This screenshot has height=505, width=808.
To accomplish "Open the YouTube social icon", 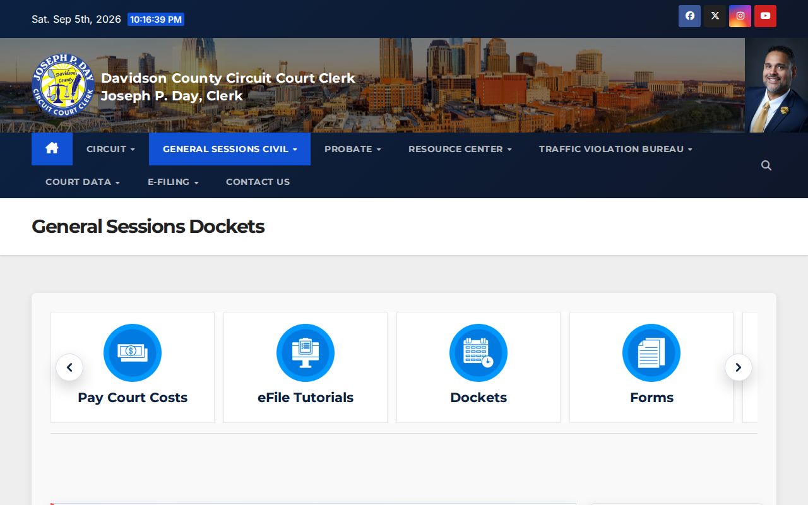I will 765,16.
